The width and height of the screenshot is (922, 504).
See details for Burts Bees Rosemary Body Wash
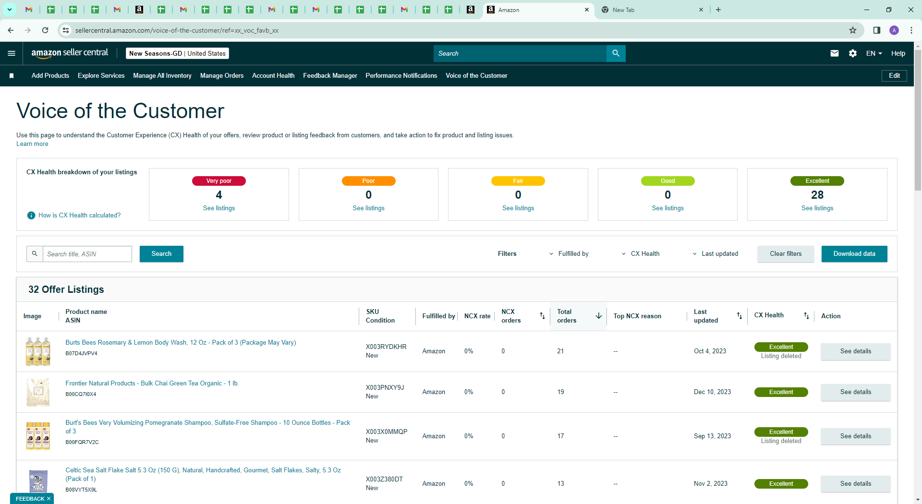[856, 351]
